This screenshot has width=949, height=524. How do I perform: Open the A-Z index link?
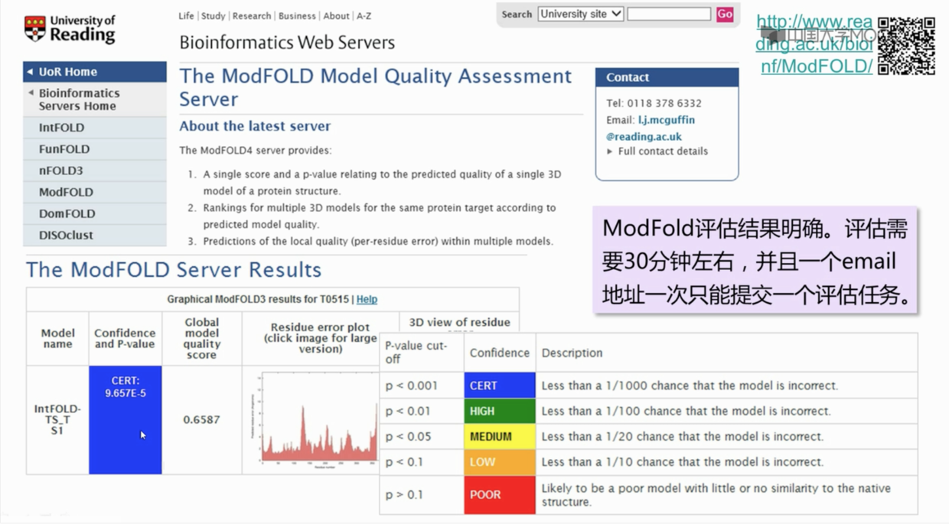coord(364,15)
